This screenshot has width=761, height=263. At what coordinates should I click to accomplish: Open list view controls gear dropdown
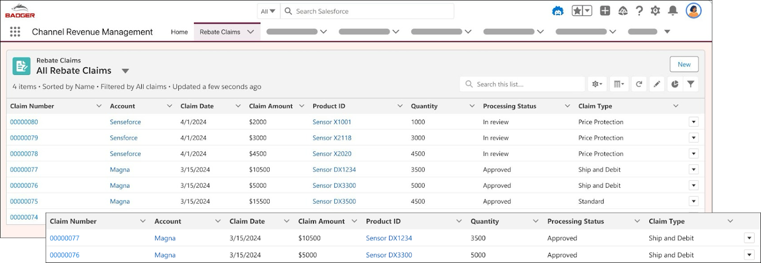[x=597, y=84]
